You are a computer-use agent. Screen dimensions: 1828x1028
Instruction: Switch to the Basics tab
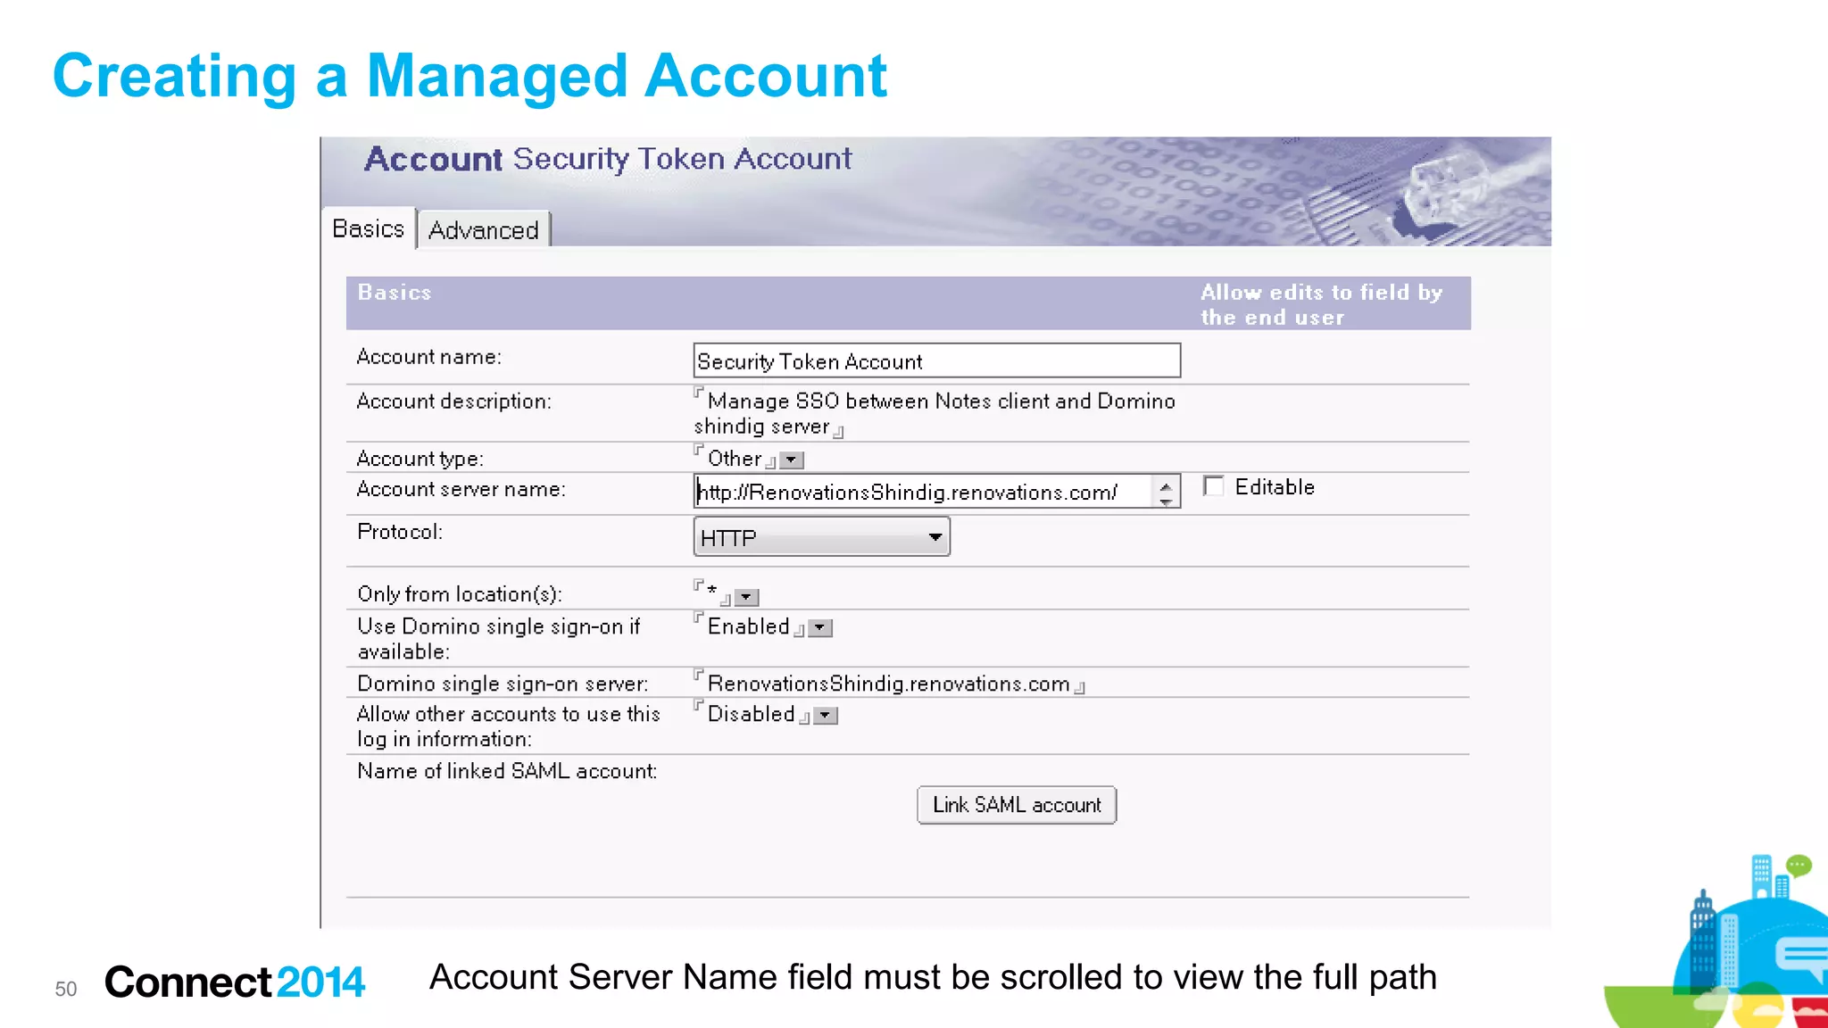368,229
